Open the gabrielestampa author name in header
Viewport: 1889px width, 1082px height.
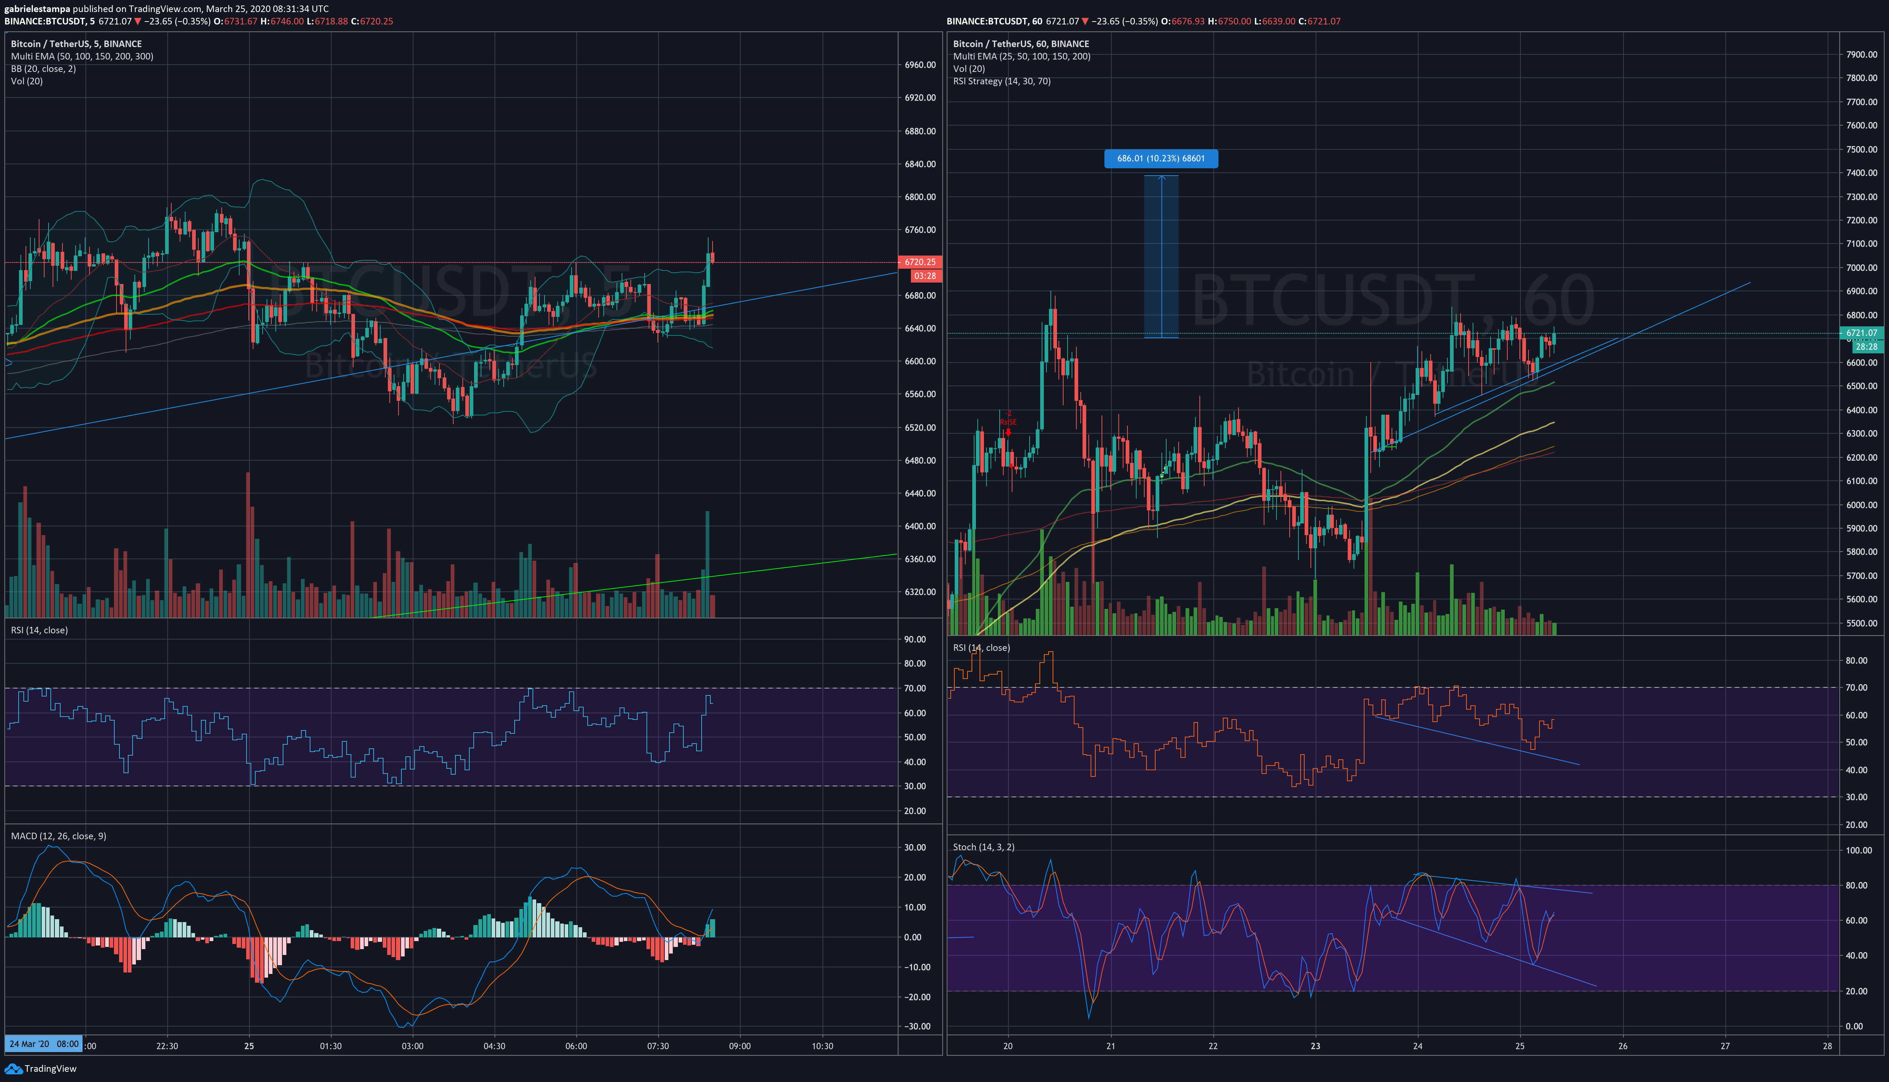click(37, 9)
